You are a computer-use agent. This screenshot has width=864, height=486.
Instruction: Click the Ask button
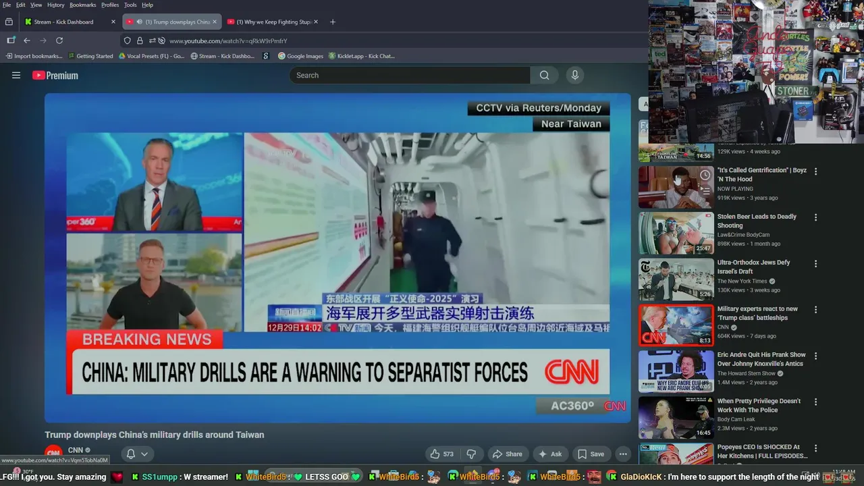(x=549, y=454)
